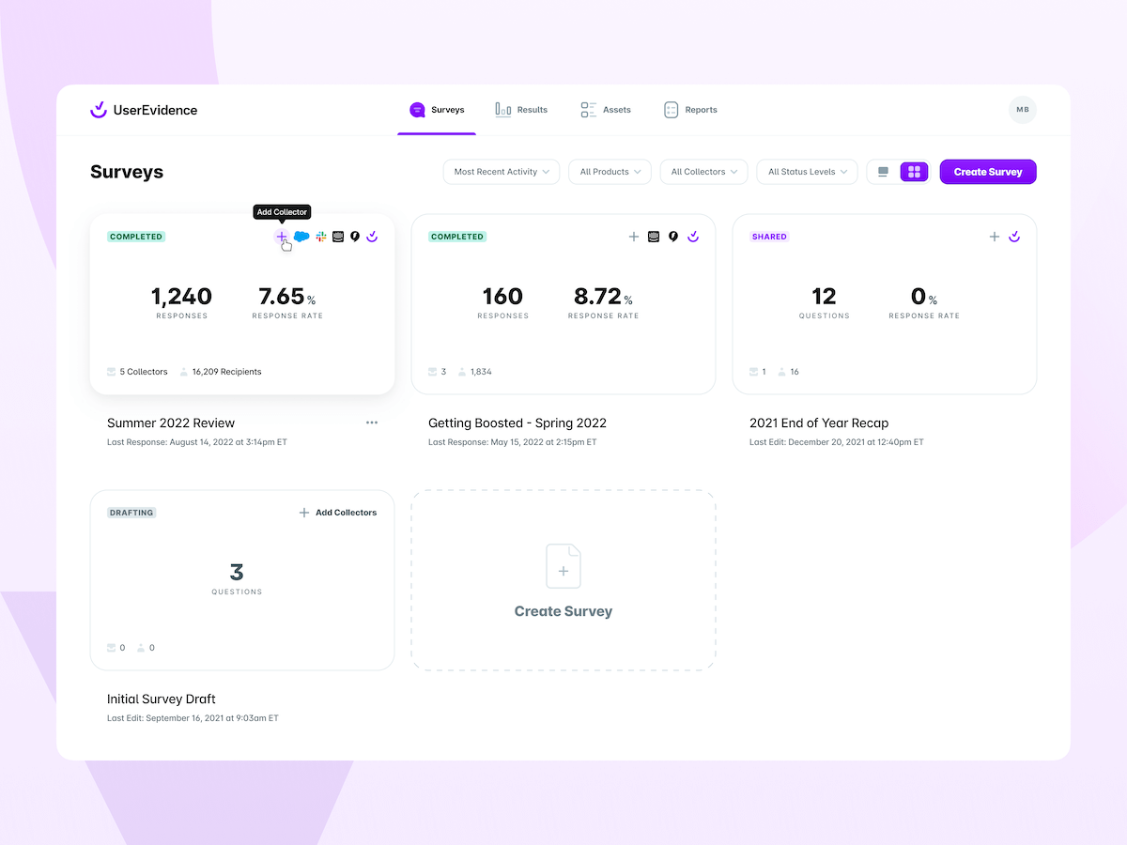
Task: Click the 3 questions figure on the draft card
Action: coord(237,572)
